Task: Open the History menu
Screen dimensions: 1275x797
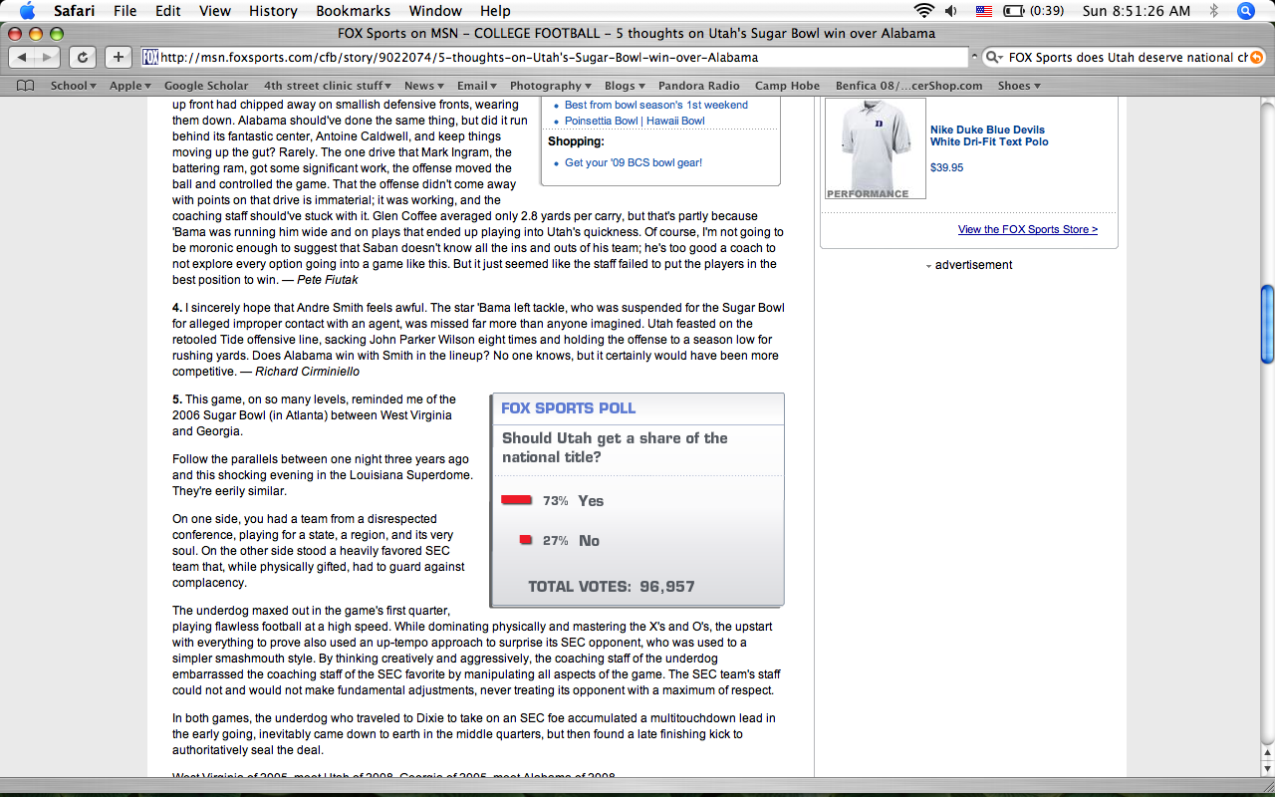Action: [273, 11]
